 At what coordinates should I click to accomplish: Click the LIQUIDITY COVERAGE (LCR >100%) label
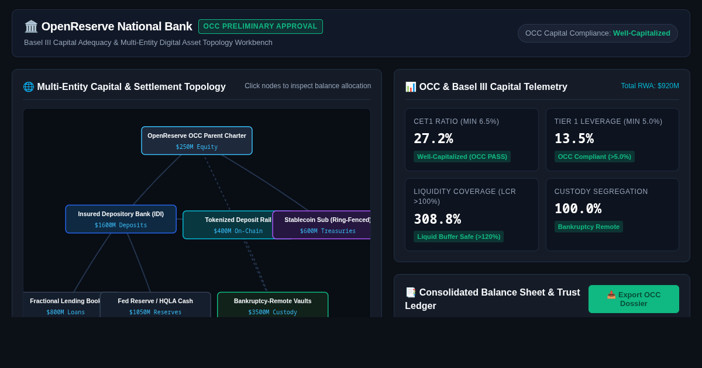click(465, 196)
